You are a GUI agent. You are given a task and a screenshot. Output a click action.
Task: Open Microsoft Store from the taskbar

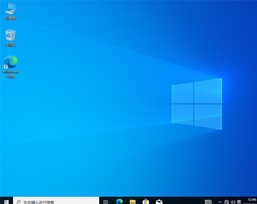145,202
